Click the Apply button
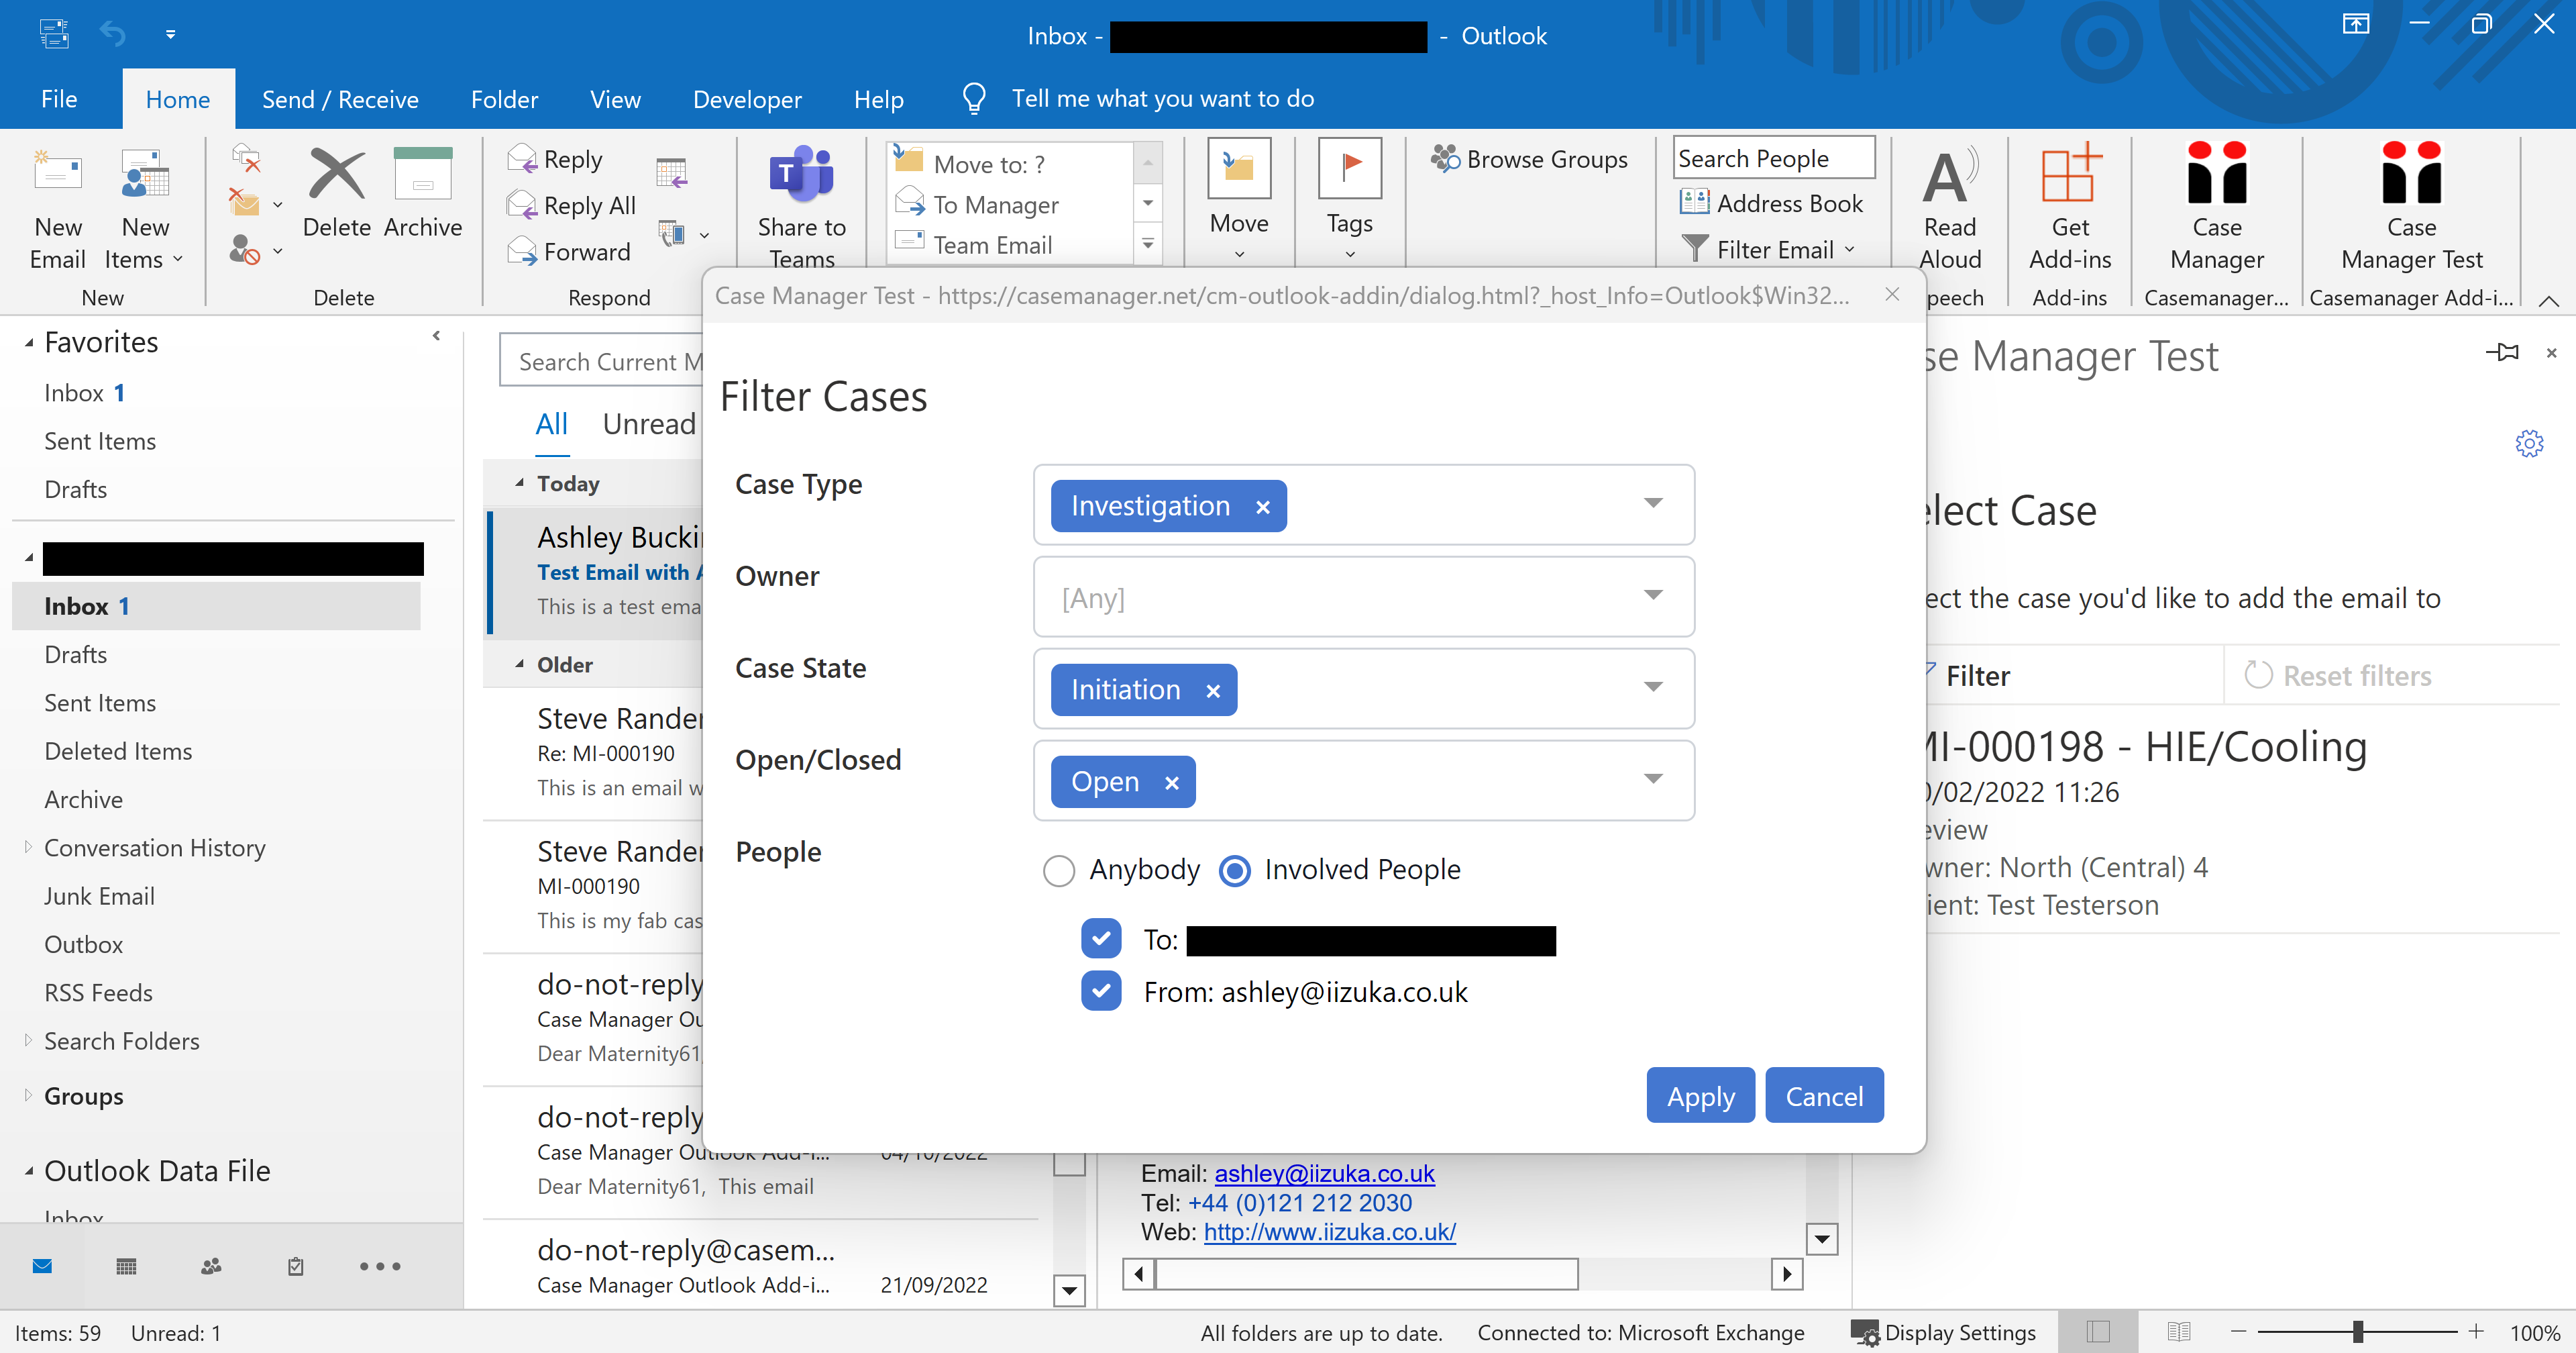 click(x=1700, y=1096)
